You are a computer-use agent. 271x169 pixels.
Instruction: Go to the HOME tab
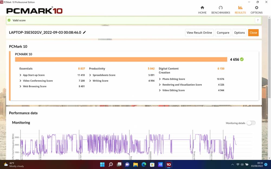point(202,10)
